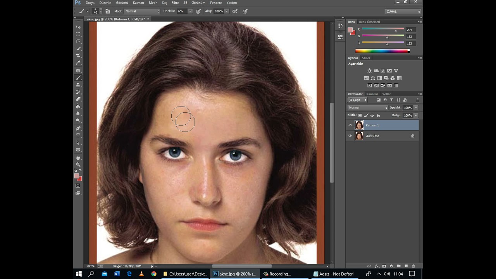Open layer Opaklık dropdown arrow
Viewport: 496px width, 279px height.
coord(416,108)
